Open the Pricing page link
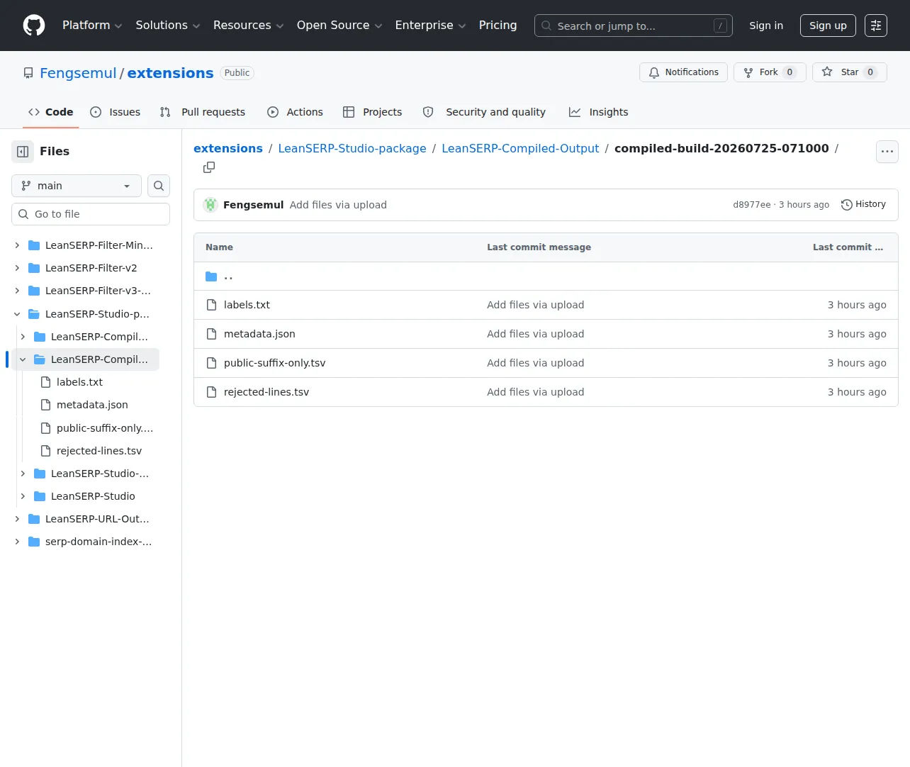The height and width of the screenshot is (767, 910). tap(498, 26)
